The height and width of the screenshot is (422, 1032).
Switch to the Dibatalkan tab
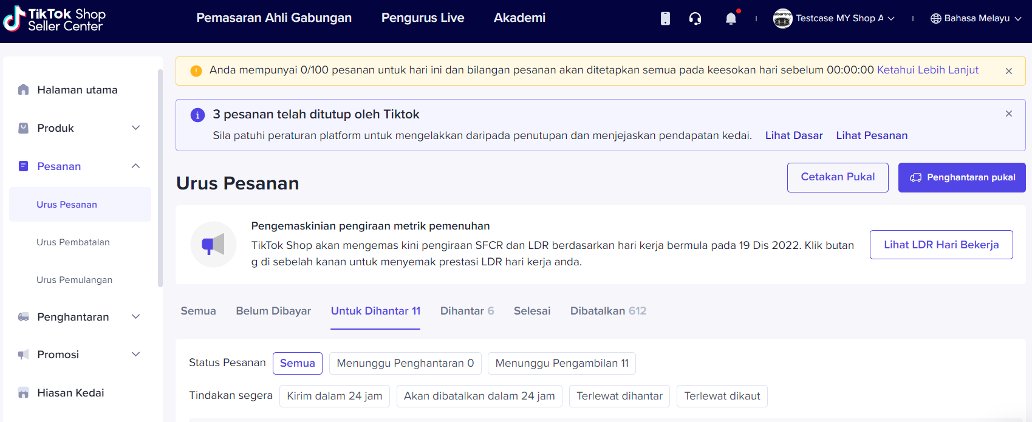pos(608,311)
